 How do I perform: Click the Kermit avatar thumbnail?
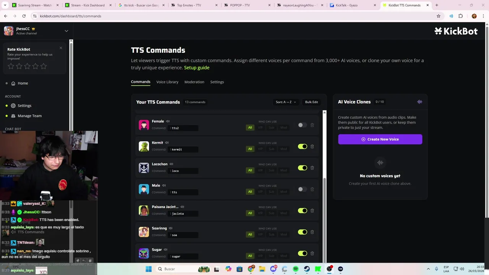tap(144, 146)
